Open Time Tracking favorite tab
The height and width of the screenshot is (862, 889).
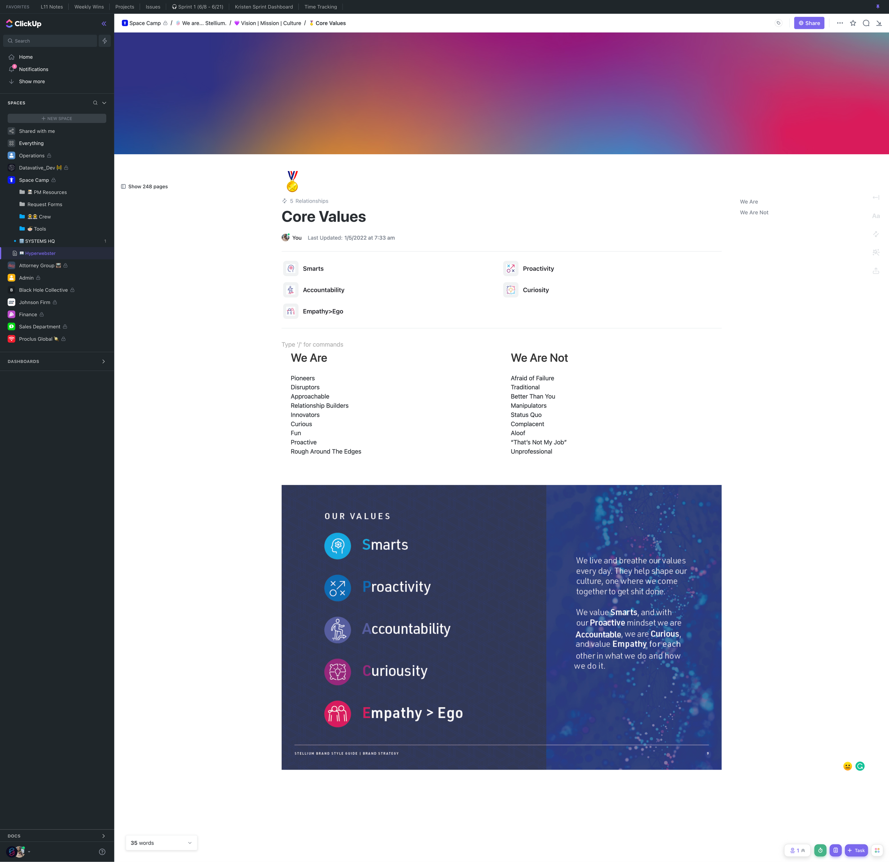[x=320, y=7]
